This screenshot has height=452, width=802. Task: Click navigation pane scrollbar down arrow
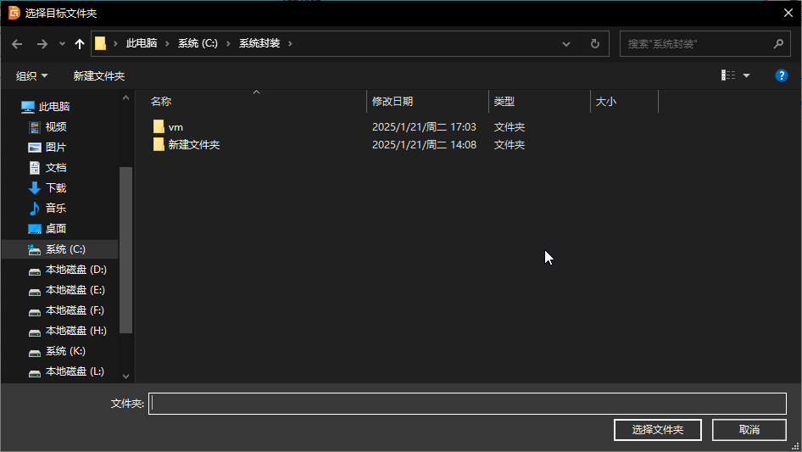point(125,376)
